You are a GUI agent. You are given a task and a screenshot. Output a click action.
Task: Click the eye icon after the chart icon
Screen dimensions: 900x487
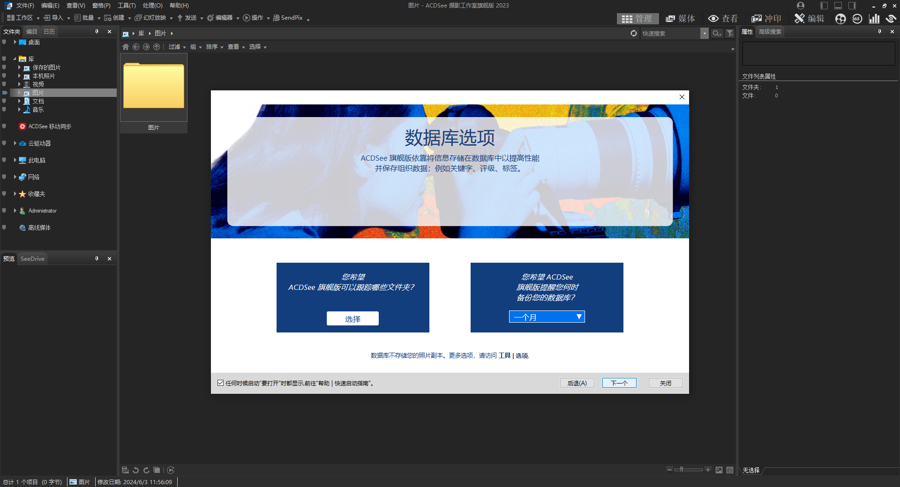[x=891, y=19]
